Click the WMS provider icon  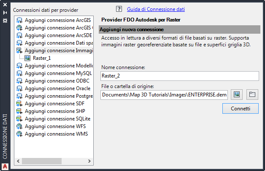19,134
